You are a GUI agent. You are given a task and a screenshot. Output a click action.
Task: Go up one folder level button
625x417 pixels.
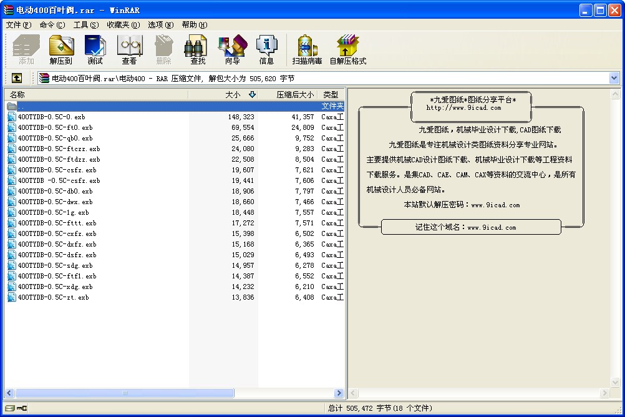click(x=17, y=78)
